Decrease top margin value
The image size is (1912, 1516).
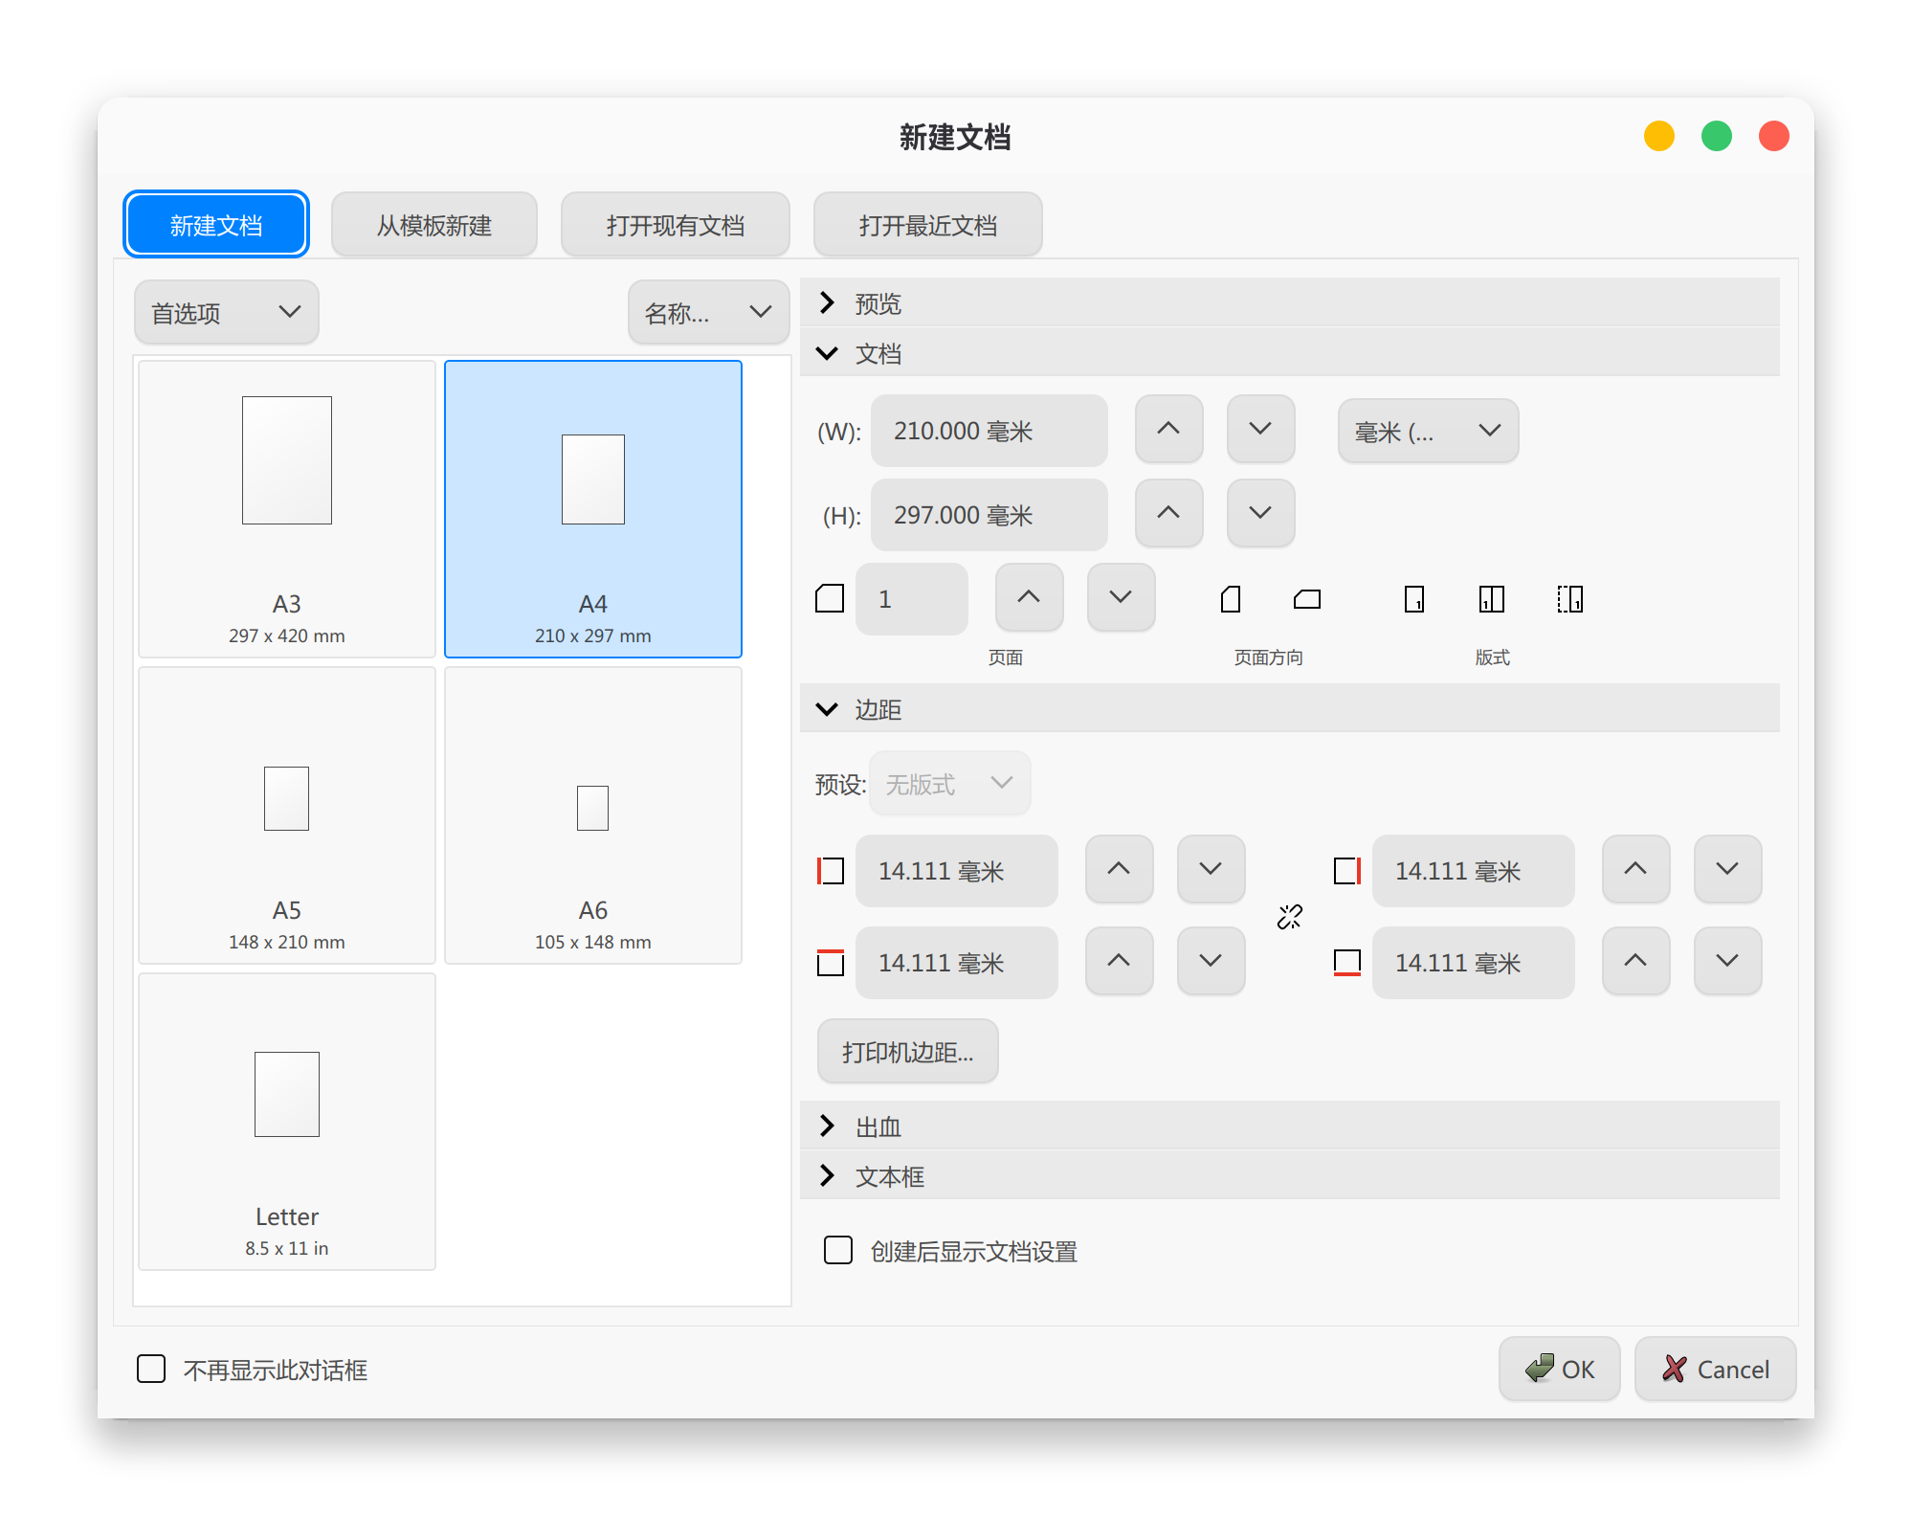tap(1211, 962)
